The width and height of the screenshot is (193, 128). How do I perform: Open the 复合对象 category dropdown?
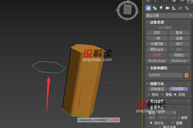(x=169, y=15)
